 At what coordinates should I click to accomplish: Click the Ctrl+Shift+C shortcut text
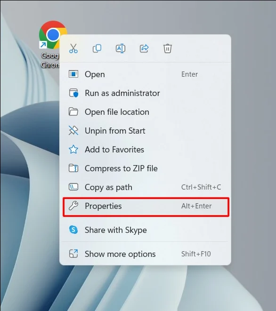coord(201,187)
